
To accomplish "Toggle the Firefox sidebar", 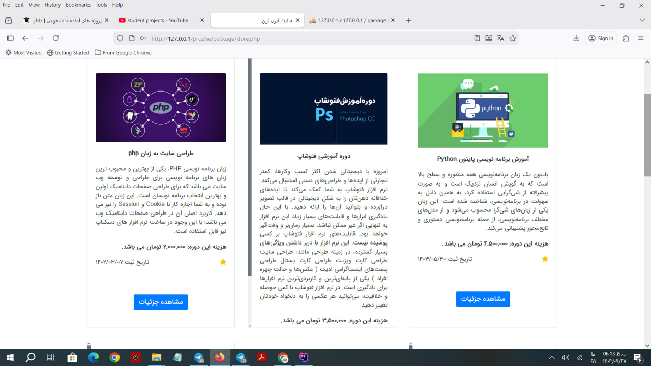I will (10, 38).
